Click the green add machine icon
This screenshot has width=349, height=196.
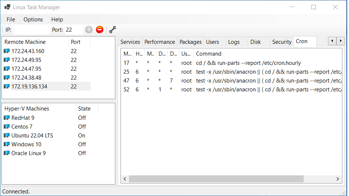point(89,30)
